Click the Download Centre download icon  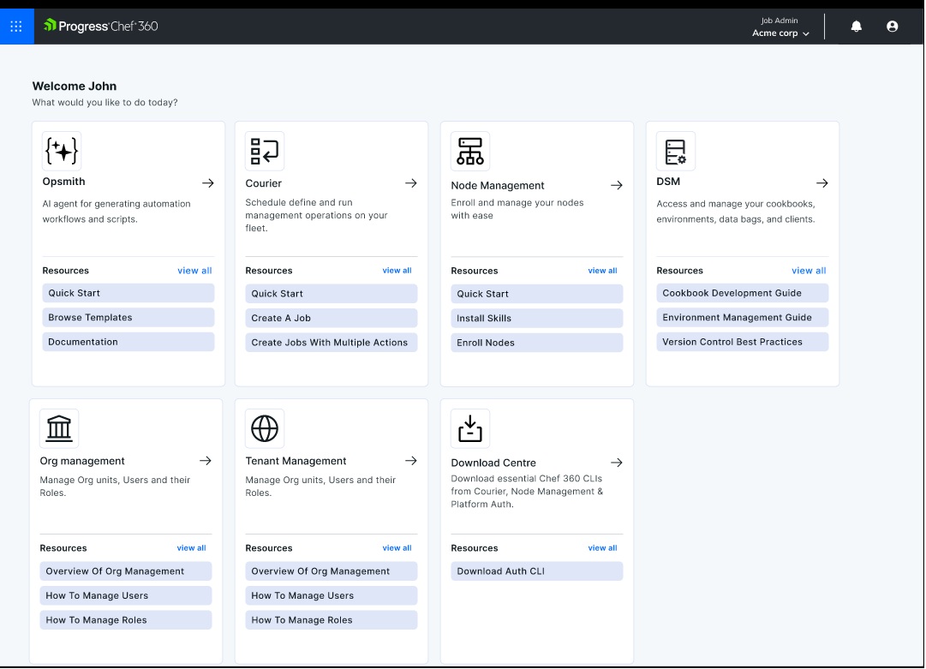(x=470, y=428)
